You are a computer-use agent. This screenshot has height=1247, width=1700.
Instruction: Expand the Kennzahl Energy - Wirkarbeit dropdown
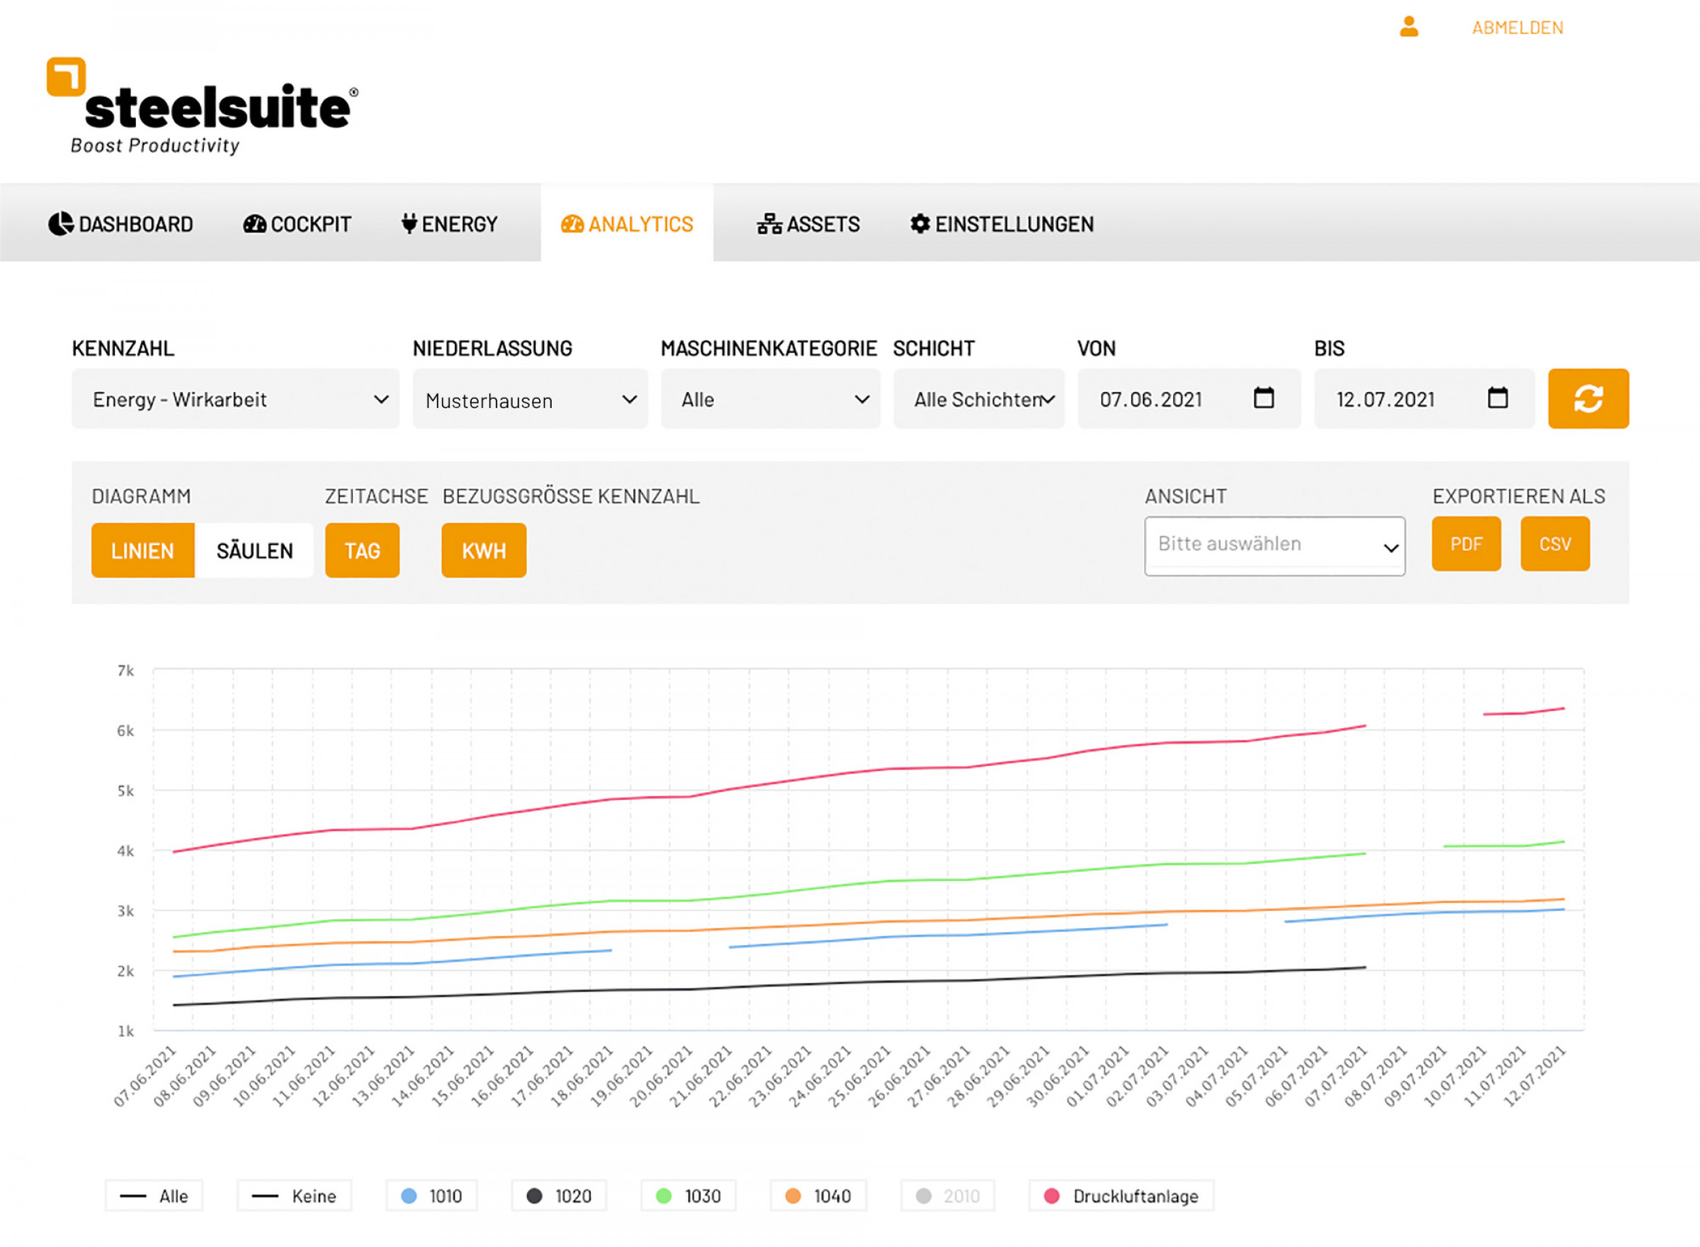pyautogui.click(x=235, y=400)
